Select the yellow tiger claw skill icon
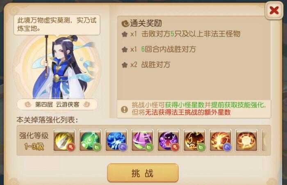 point(64,140)
